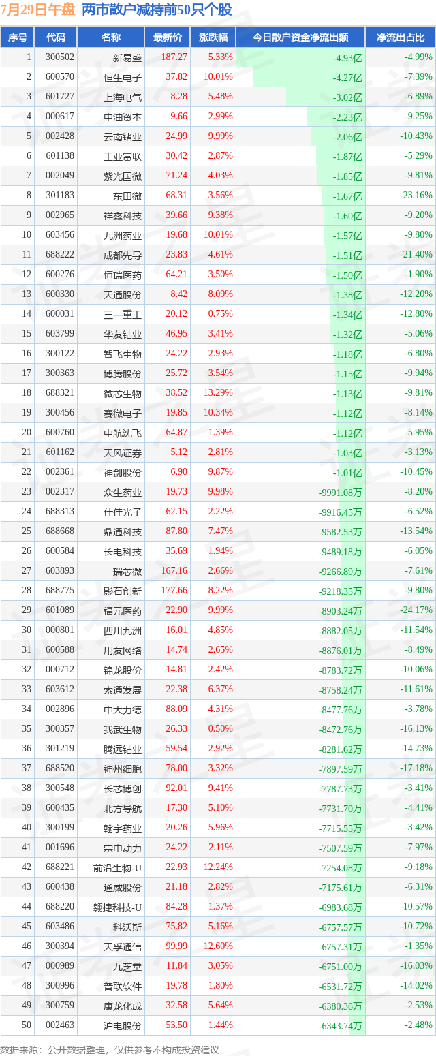Click the price 5.12 for 天风证券

pos(178,452)
